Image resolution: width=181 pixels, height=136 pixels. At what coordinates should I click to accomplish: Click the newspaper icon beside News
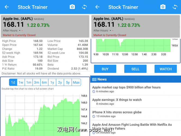point(94,79)
